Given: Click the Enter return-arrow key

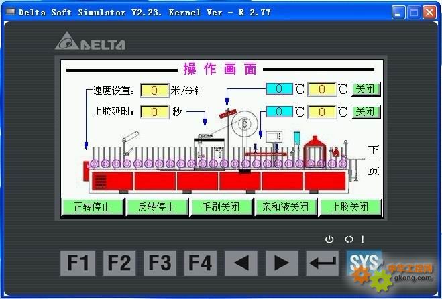Looking at the screenshot, I should pos(322,263).
